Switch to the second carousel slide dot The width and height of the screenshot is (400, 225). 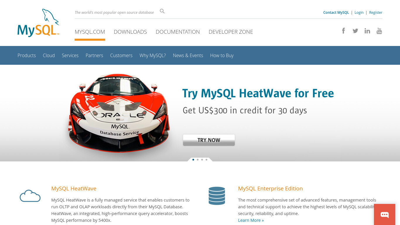pos(198,160)
